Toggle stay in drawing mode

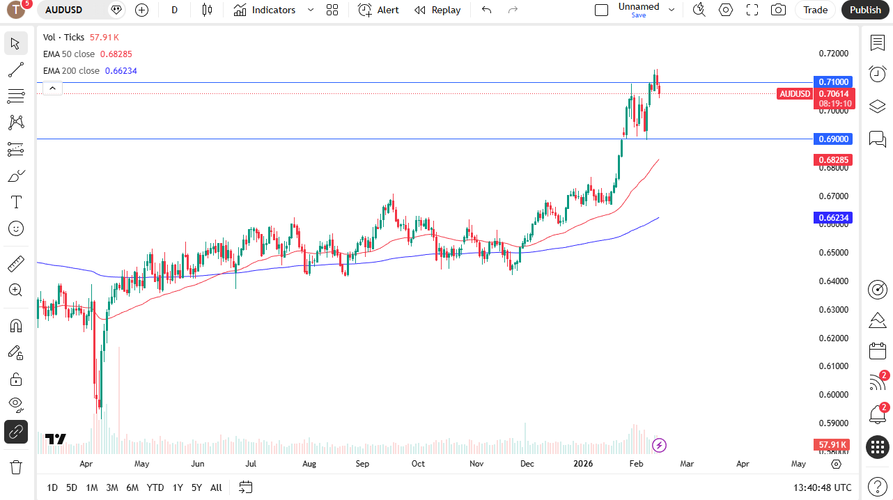[16, 352]
